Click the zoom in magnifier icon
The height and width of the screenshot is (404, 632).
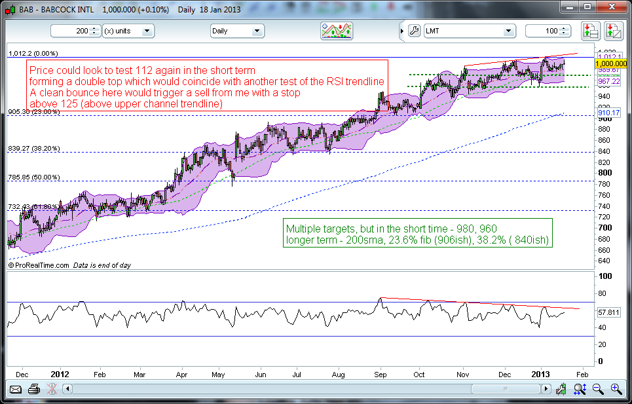616,390
